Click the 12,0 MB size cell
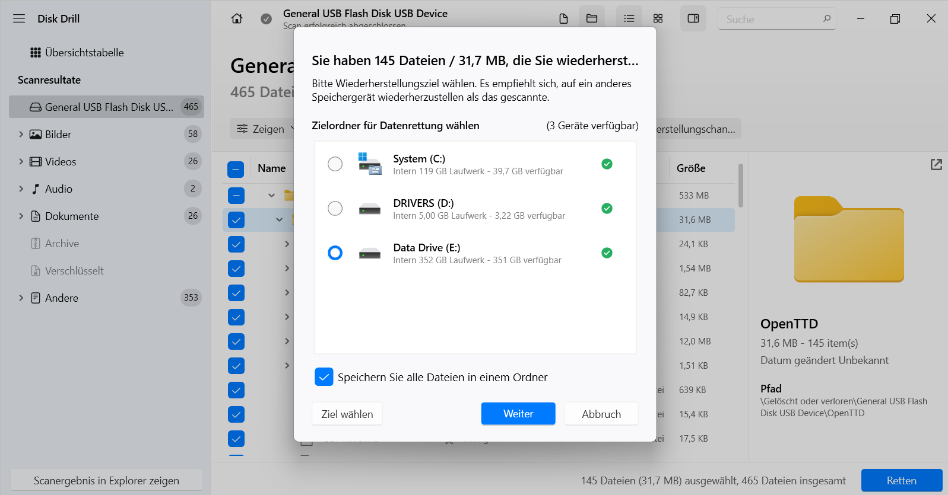The width and height of the screenshot is (948, 495). click(695, 341)
